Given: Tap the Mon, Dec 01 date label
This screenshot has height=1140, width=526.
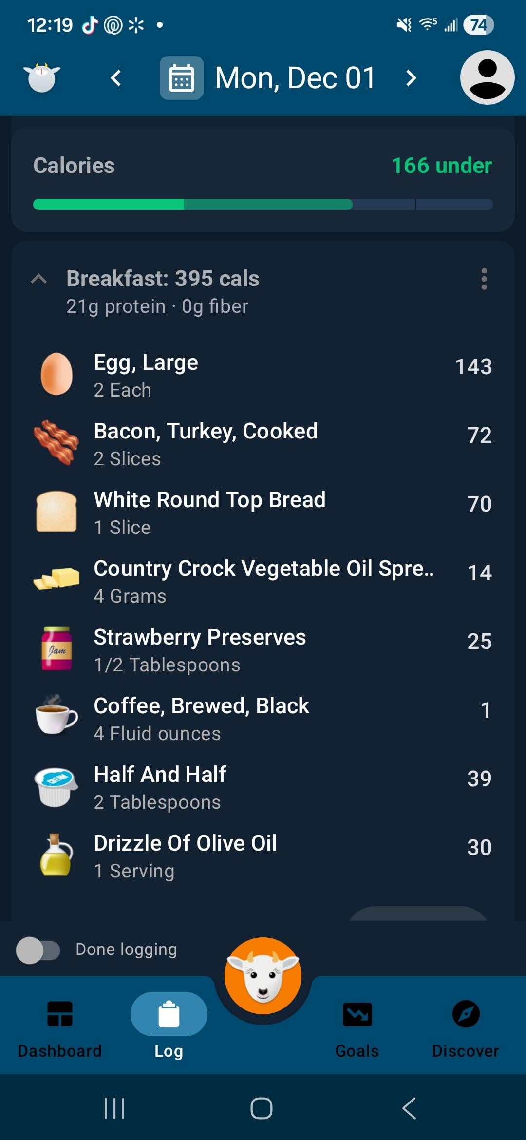Looking at the screenshot, I should (x=295, y=78).
